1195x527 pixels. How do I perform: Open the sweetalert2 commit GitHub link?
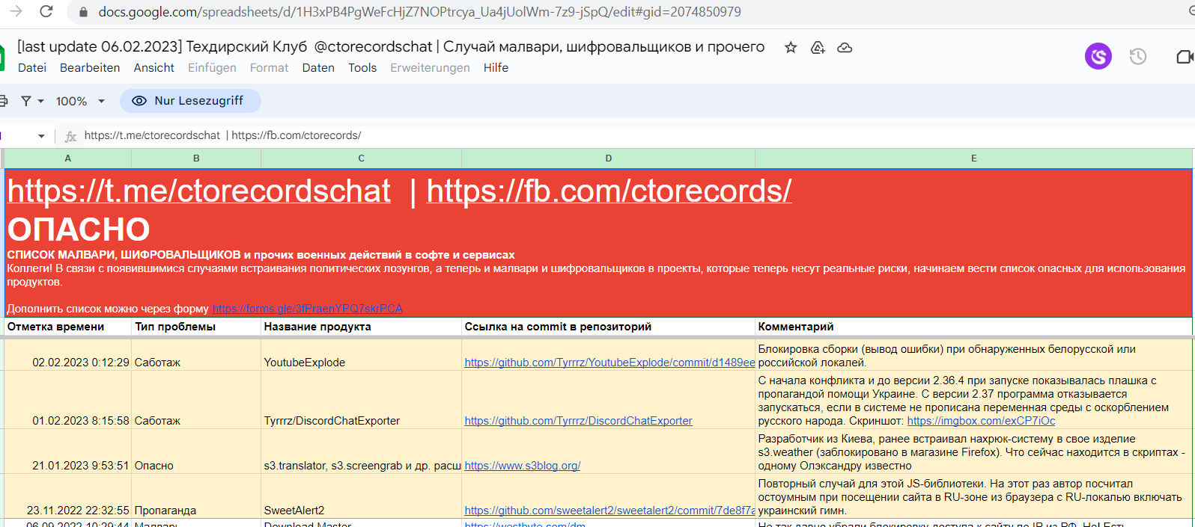click(x=609, y=511)
